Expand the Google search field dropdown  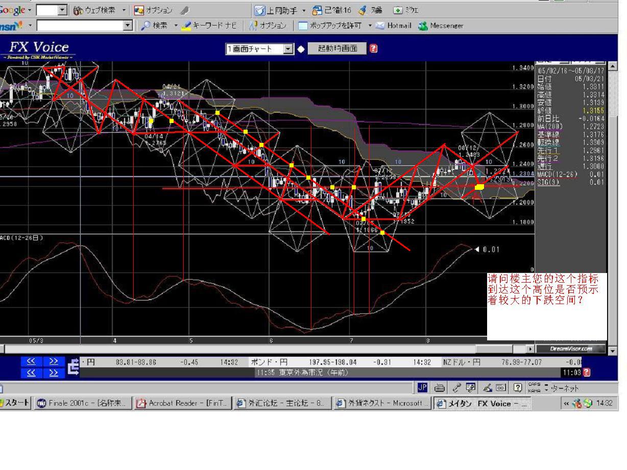[x=62, y=10]
